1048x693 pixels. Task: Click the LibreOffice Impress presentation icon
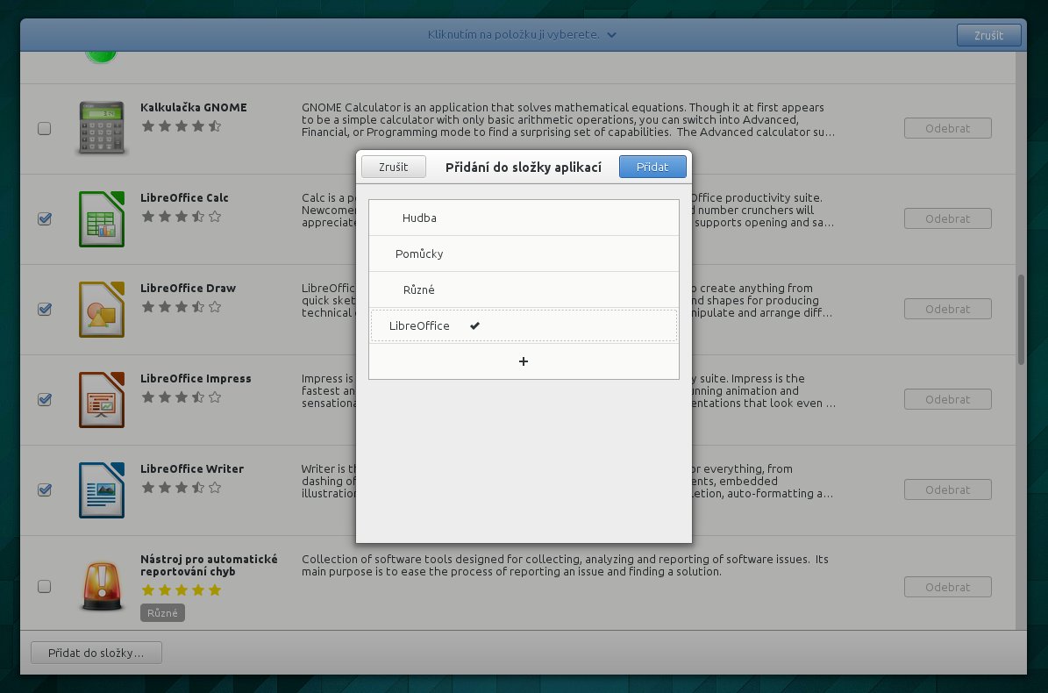click(102, 400)
